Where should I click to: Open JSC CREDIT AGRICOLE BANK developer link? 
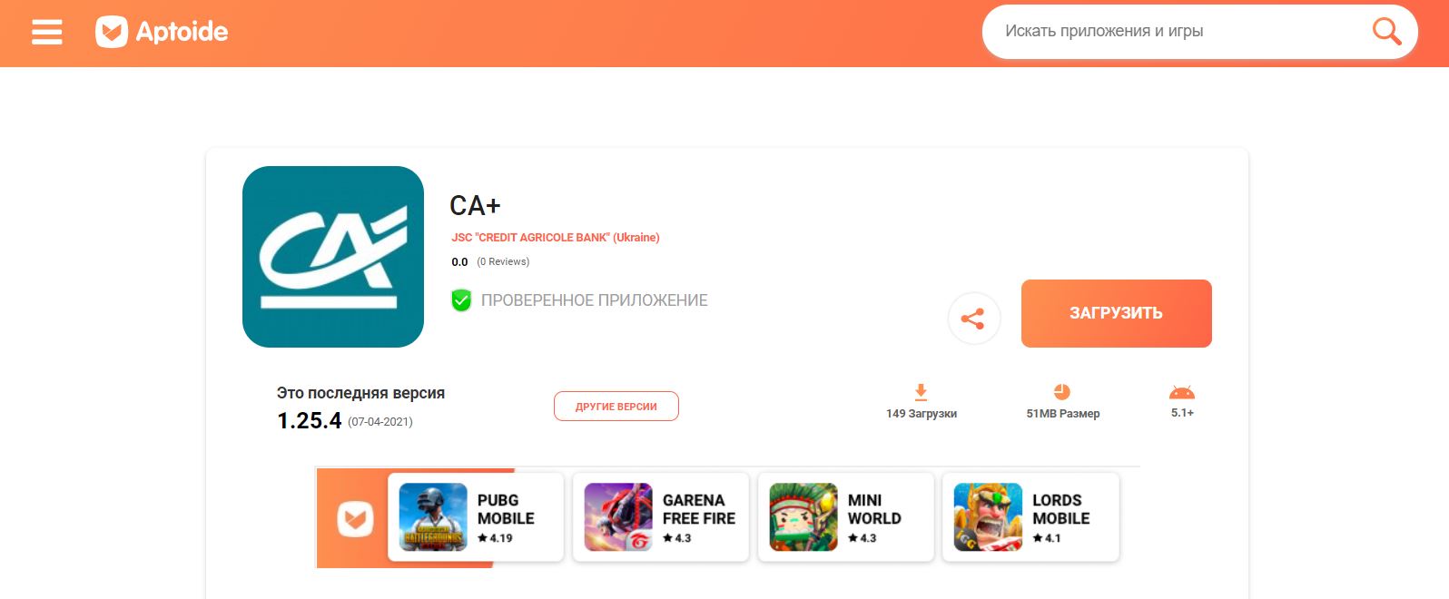pyautogui.click(x=556, y=238)
